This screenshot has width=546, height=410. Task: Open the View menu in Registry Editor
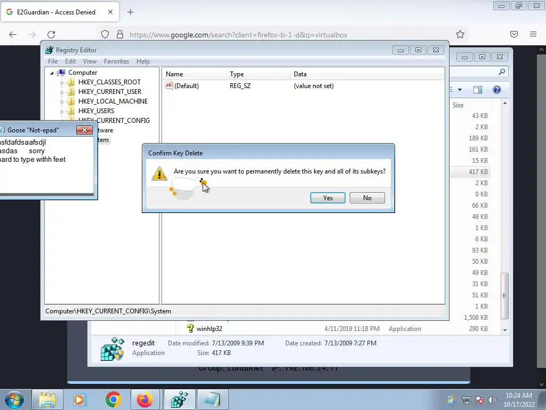[90, 61]
